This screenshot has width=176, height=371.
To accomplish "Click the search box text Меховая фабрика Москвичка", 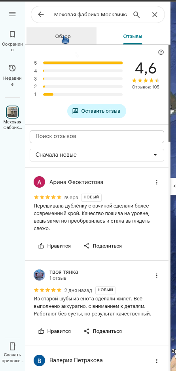I will click(90, 15).
